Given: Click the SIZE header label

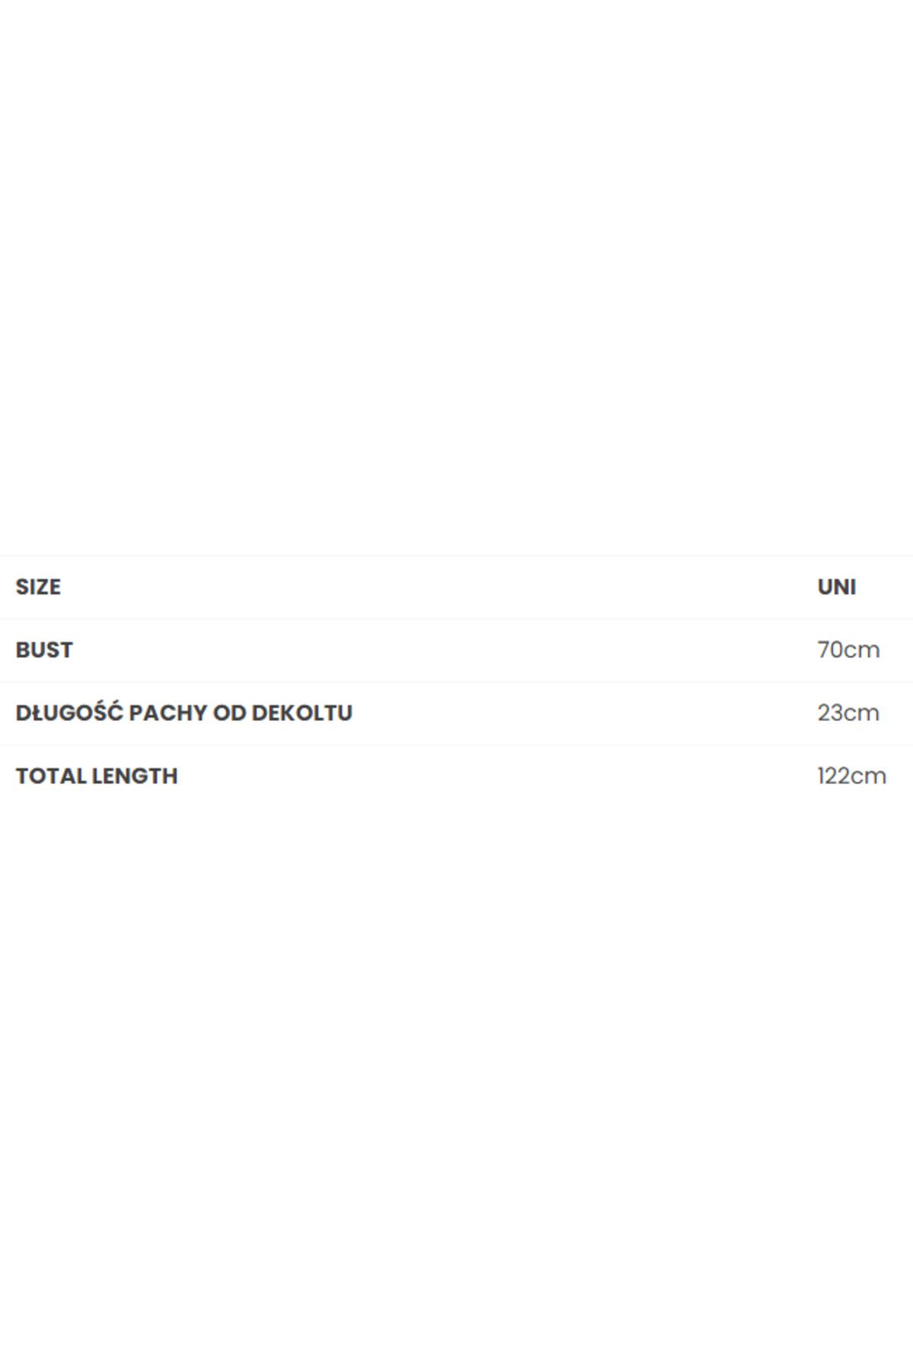Looking at the screenshot, I should tap(38, 587).
